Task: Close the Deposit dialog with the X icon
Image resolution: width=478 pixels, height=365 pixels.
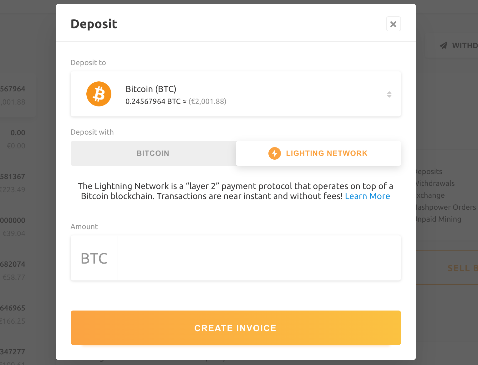Action: (393, 24)
